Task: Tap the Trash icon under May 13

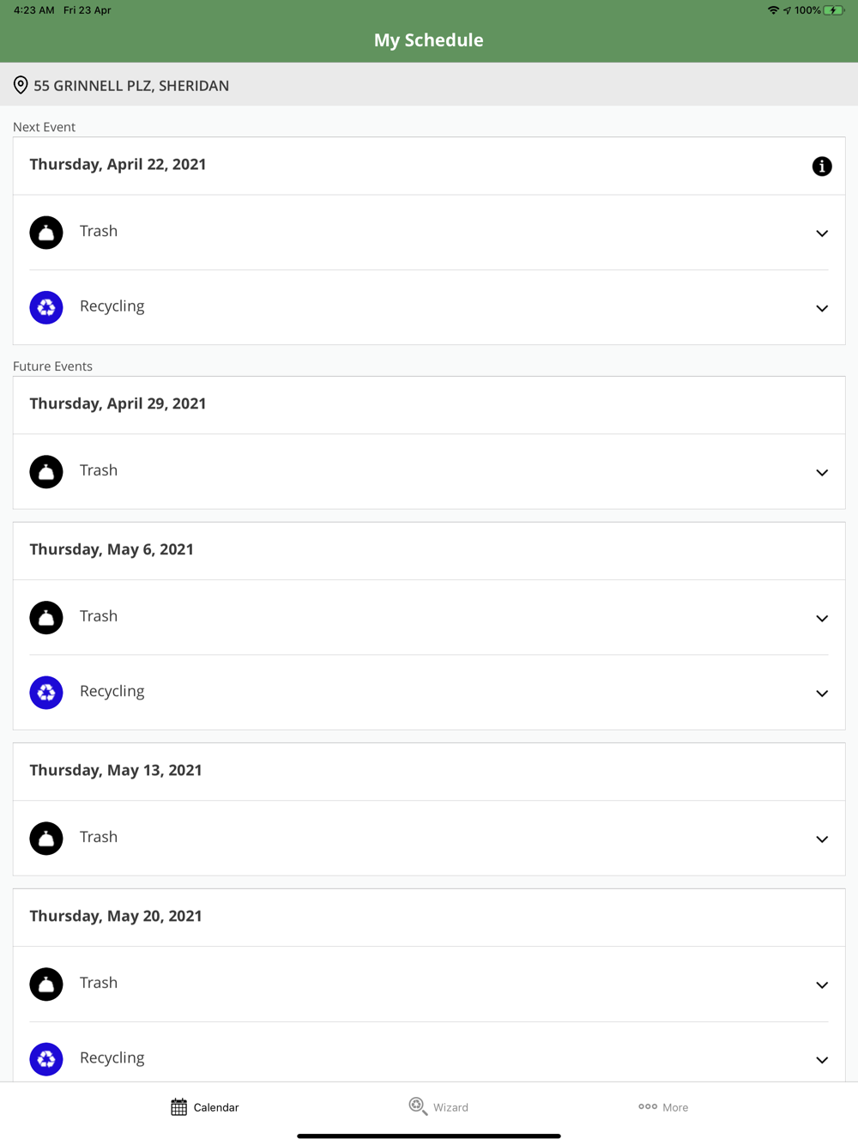Action: [x=46, y=839]
